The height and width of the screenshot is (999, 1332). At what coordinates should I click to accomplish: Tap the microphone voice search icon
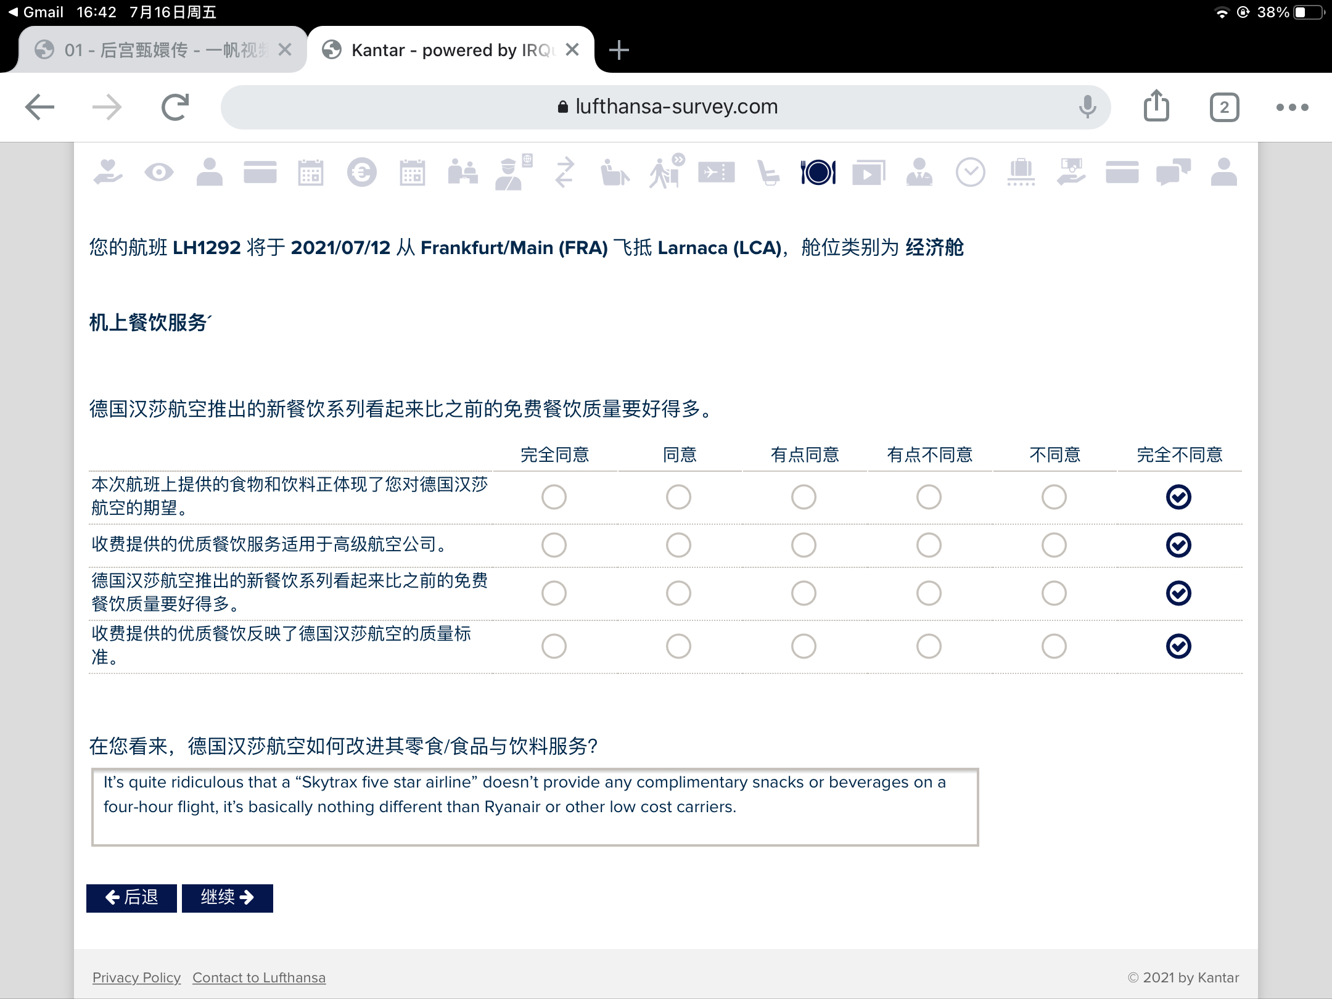point(1088,107)
